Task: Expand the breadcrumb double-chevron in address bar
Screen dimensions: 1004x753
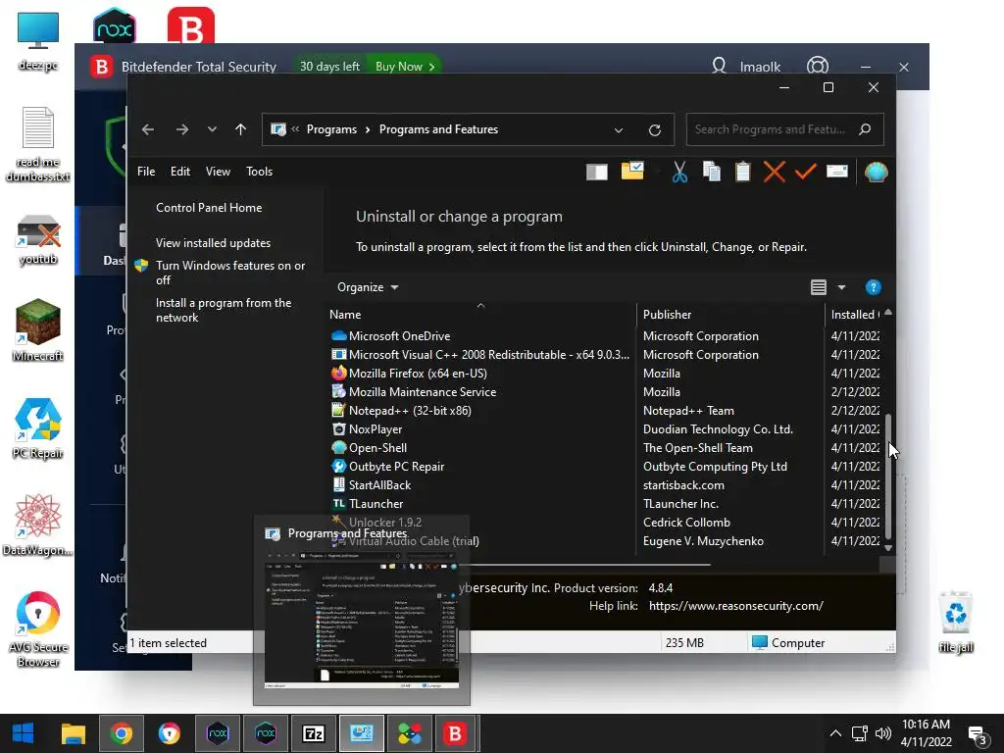Action: point(295,128)
